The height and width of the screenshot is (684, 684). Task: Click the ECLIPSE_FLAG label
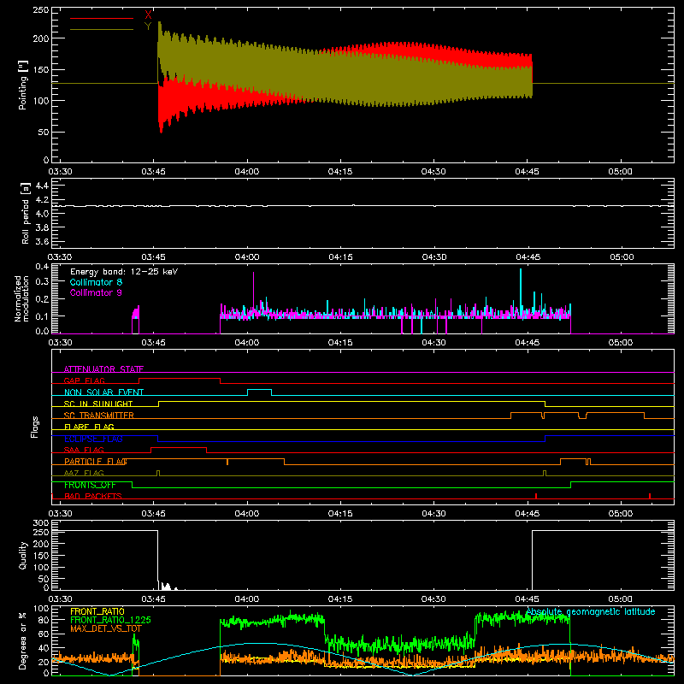tap(93, 439)
